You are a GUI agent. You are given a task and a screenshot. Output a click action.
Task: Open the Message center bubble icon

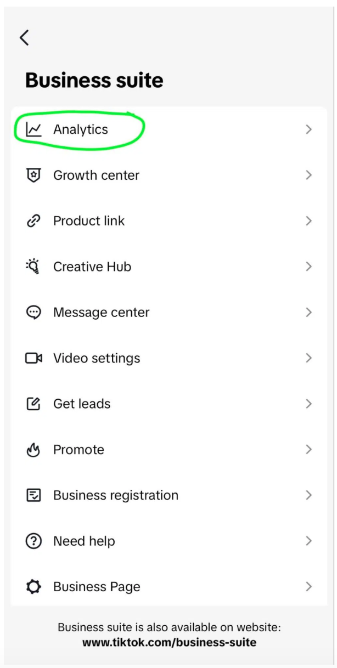click(34, 313)
